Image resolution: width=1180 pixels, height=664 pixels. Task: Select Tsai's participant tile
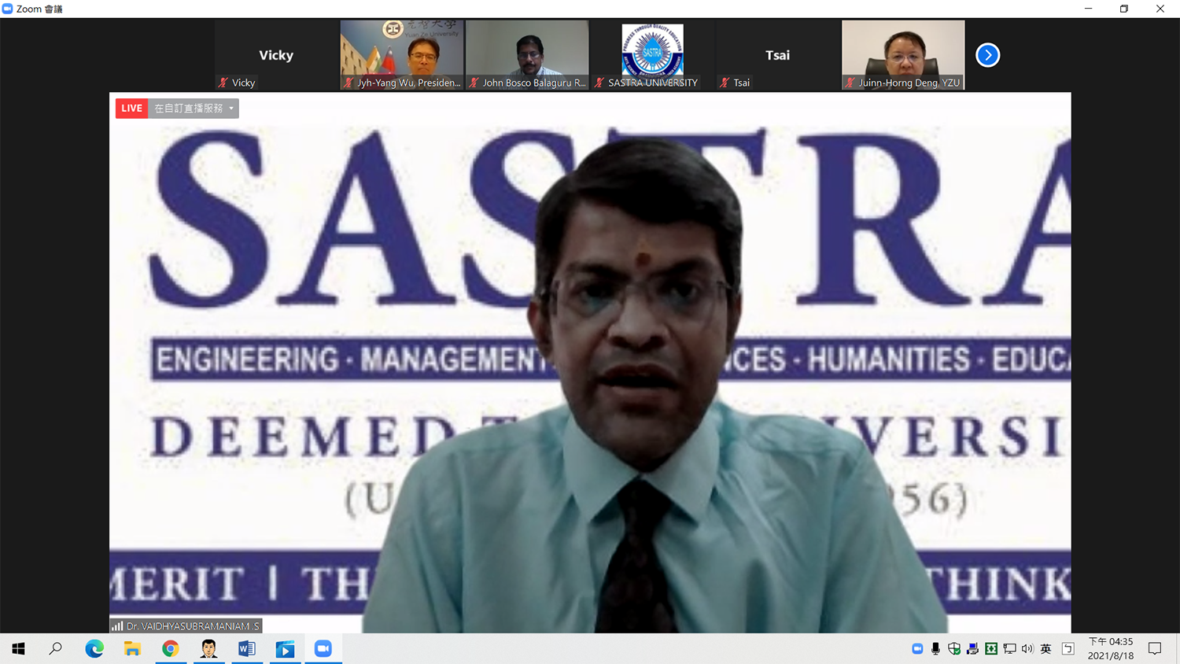[x=778, y=55]
